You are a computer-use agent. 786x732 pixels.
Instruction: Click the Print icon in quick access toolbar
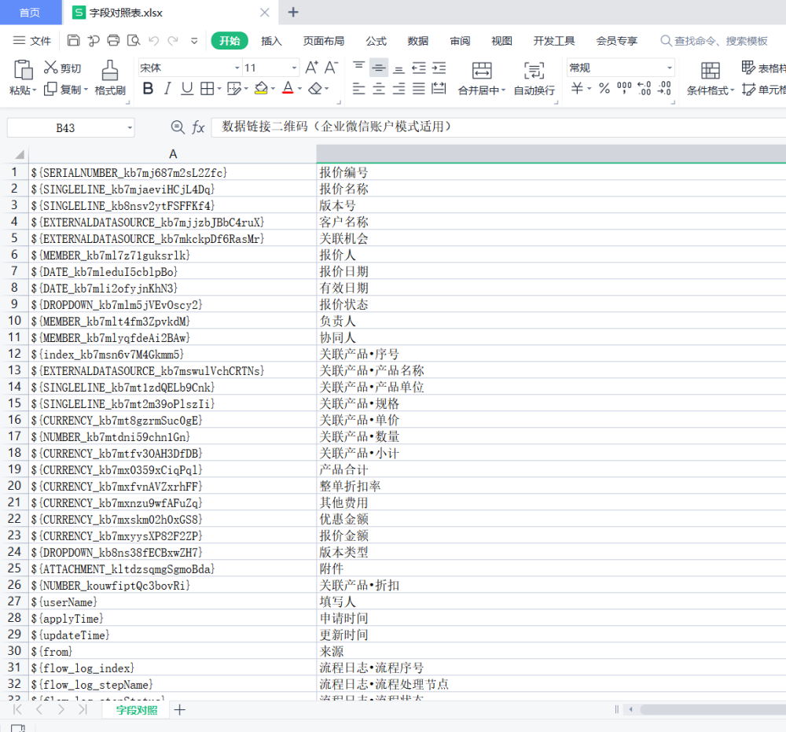[x=113, y=41]
